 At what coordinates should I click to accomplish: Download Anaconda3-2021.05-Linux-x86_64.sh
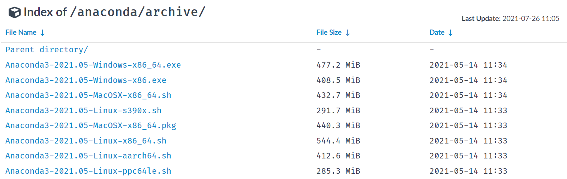pos(86,141)
